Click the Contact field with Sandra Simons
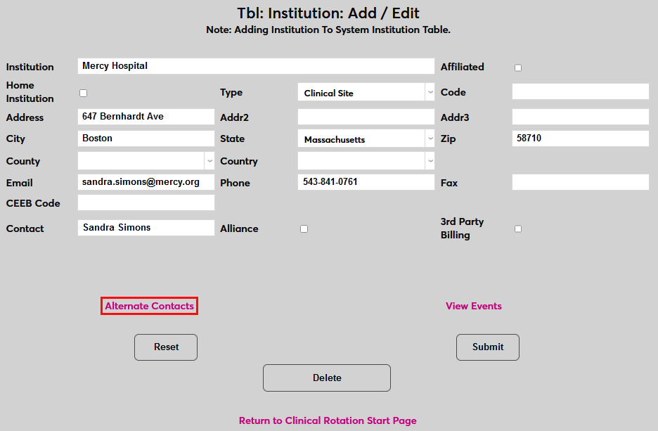 coord(146,228)
